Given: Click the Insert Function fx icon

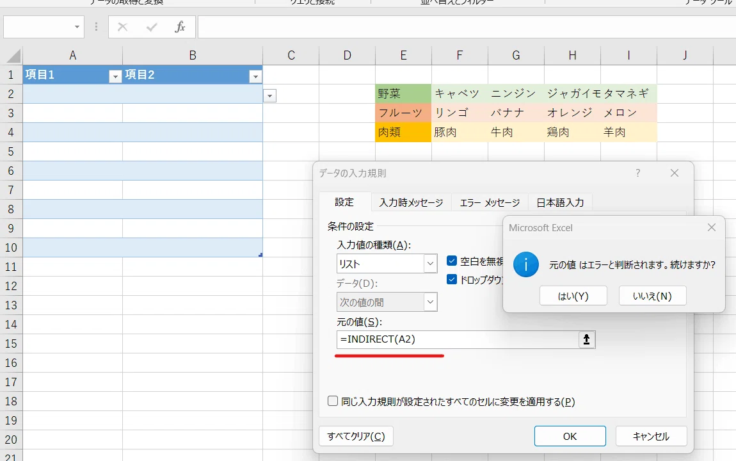Looking at the screenshot, I should [x=180, y=28].
